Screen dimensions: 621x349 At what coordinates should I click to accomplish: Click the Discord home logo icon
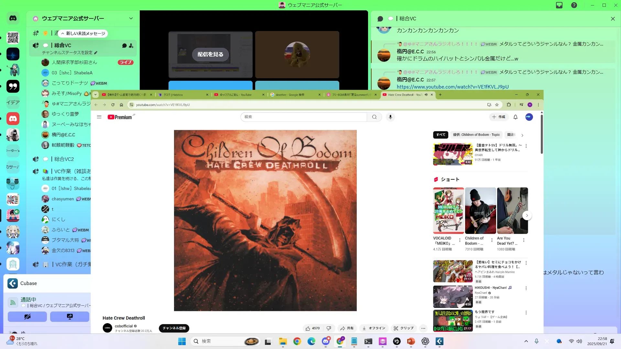pos(13,18)
